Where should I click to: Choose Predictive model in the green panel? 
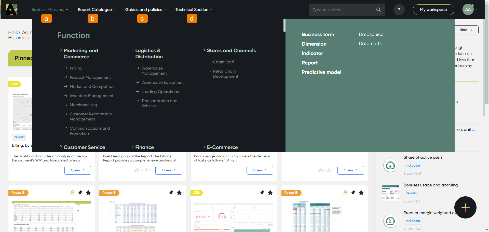tap(321, 72)
